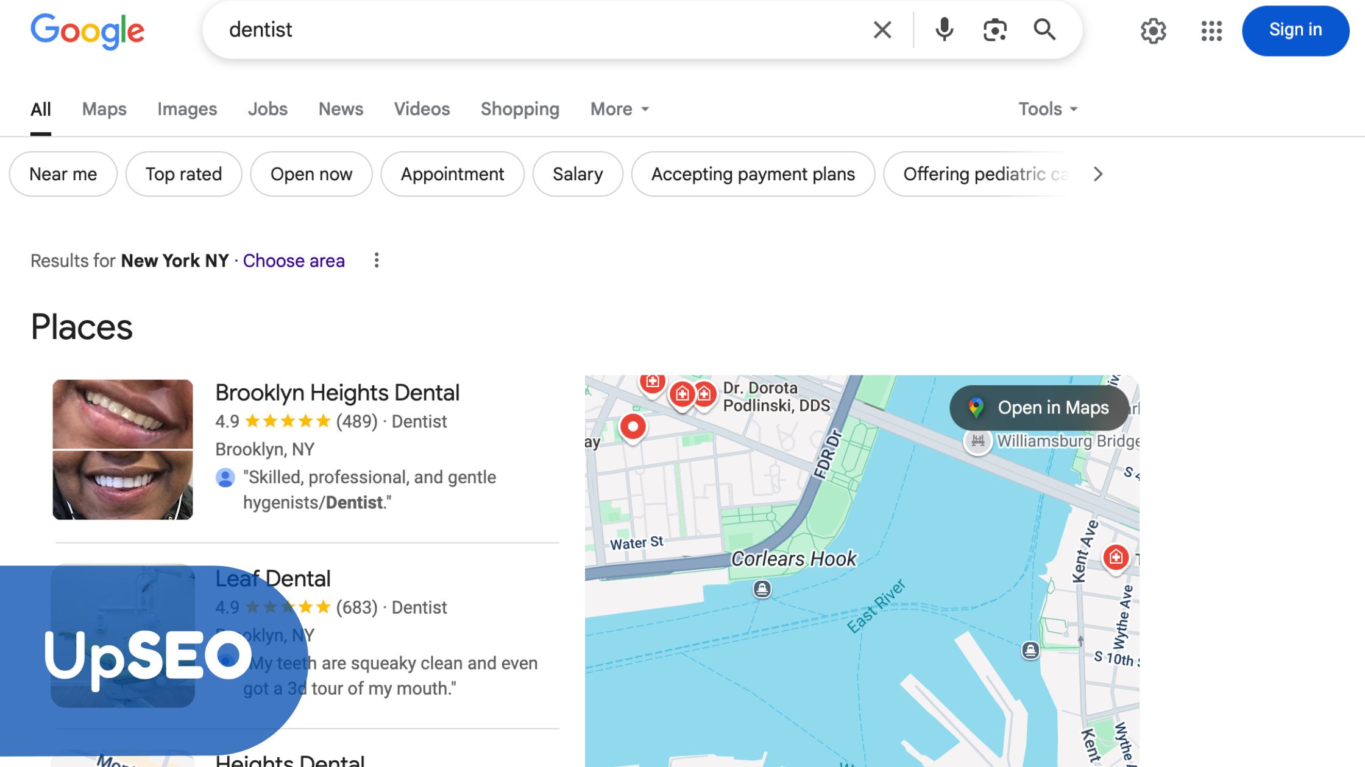Viewport: 1365px width, 767px height.
Task: Open the Google apps grid icon
Action: click(x=1211, y=30)
